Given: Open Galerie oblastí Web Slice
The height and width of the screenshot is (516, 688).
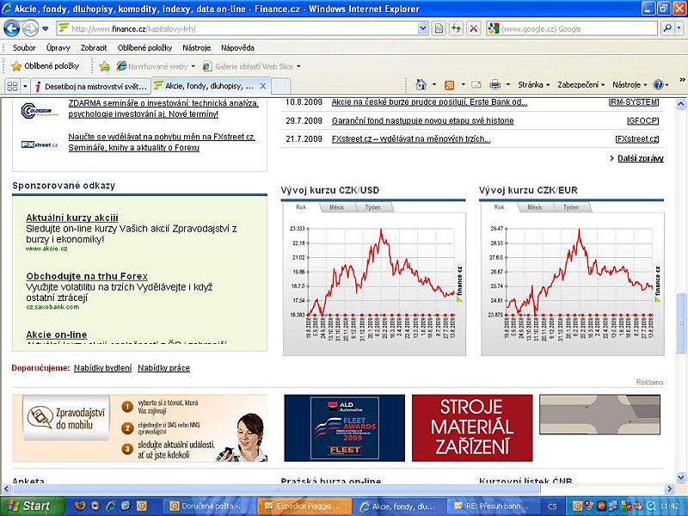Looking at the screenshot, I should coord(251,66).
